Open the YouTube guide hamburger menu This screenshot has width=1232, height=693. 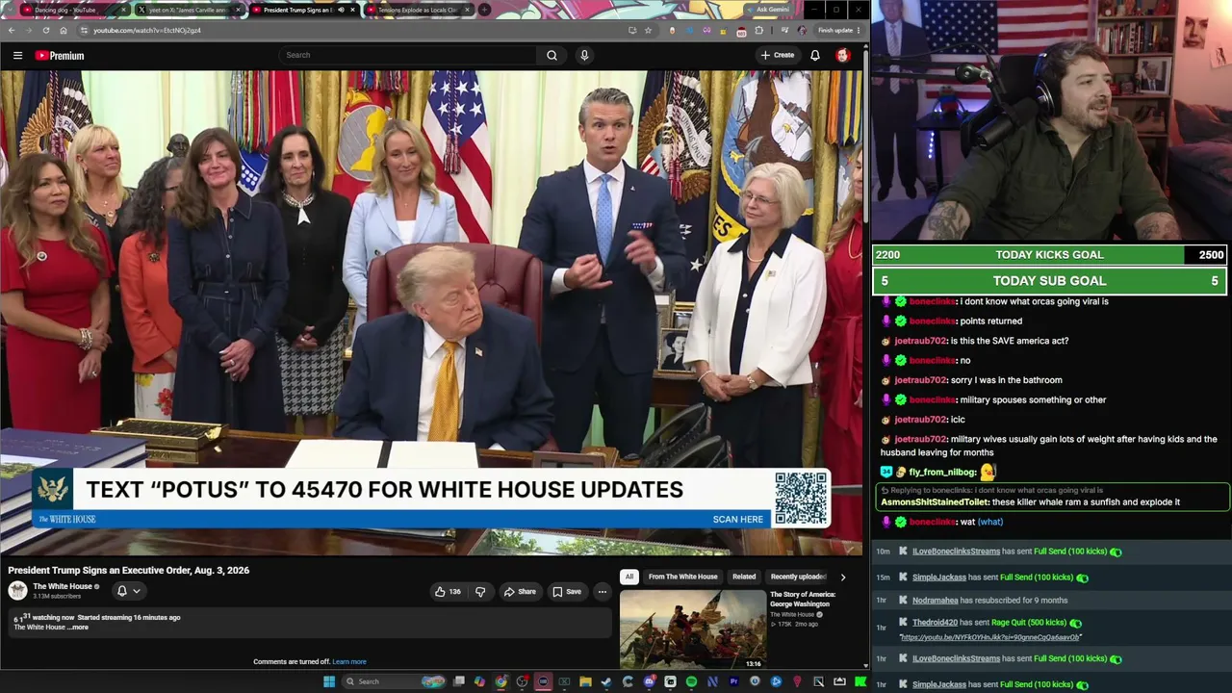coord(17,56)
